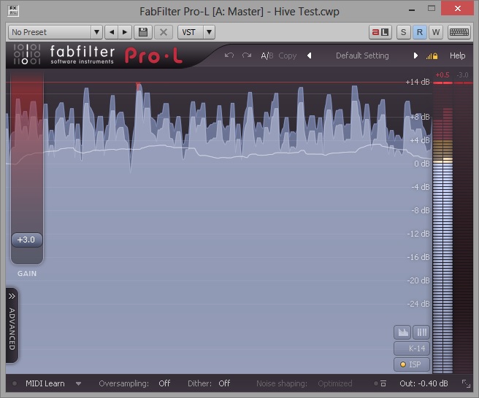The height and width of the screenshot is (398, 479).
Task: Open the FX system menu icon in title bar
Action: click(x=13, y=11)
